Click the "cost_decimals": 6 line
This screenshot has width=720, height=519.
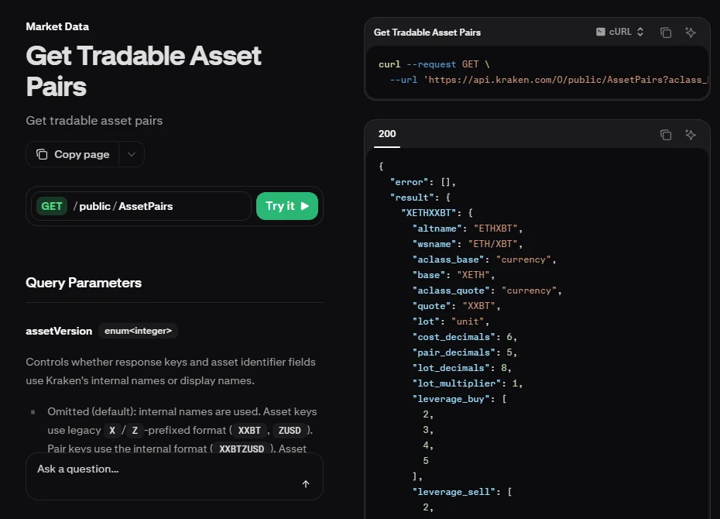[x=465, y=337]
